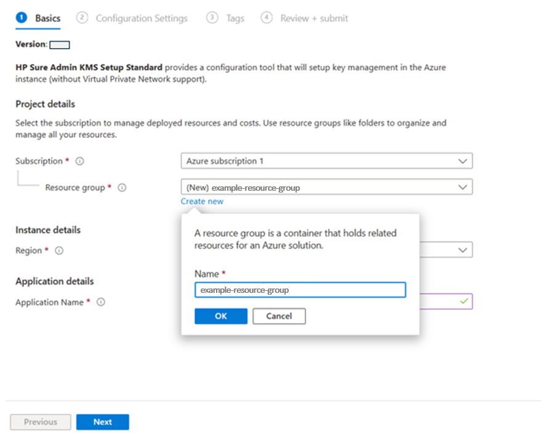Image resolution: width=541 pixels, height=438 pixels.
Task: Click the numbered circle for step 4
Action: click(x=266, y=18)
